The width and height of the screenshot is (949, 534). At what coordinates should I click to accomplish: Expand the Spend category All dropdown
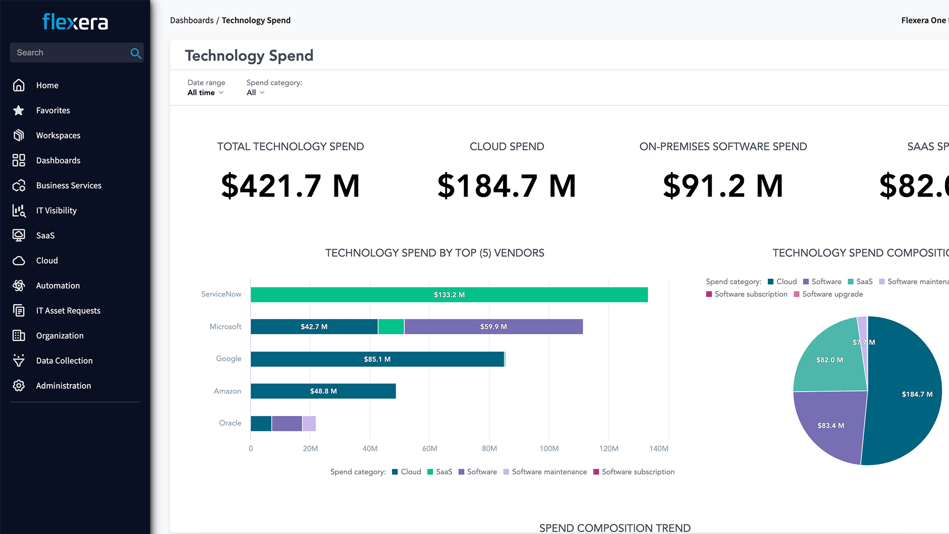tap(255, 93)
